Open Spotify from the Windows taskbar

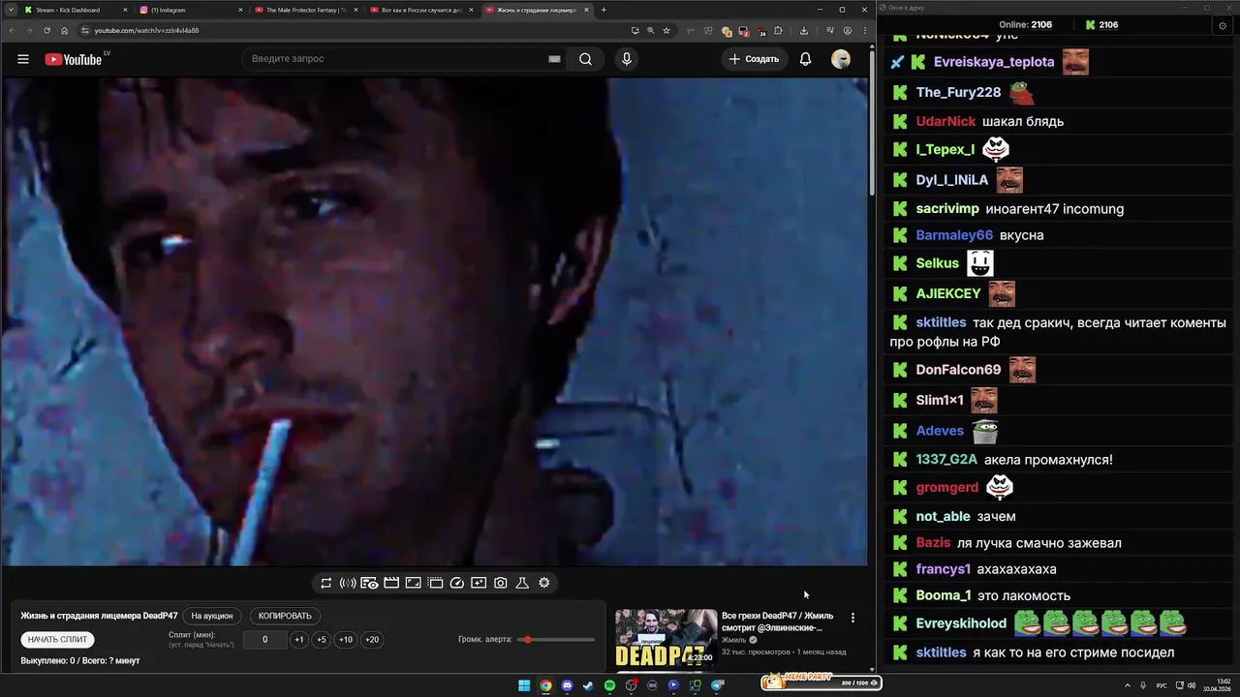coord(609,685)
